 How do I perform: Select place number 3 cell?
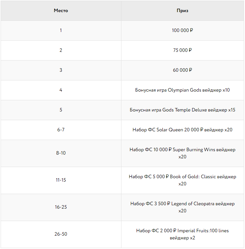tap(61, 70)
